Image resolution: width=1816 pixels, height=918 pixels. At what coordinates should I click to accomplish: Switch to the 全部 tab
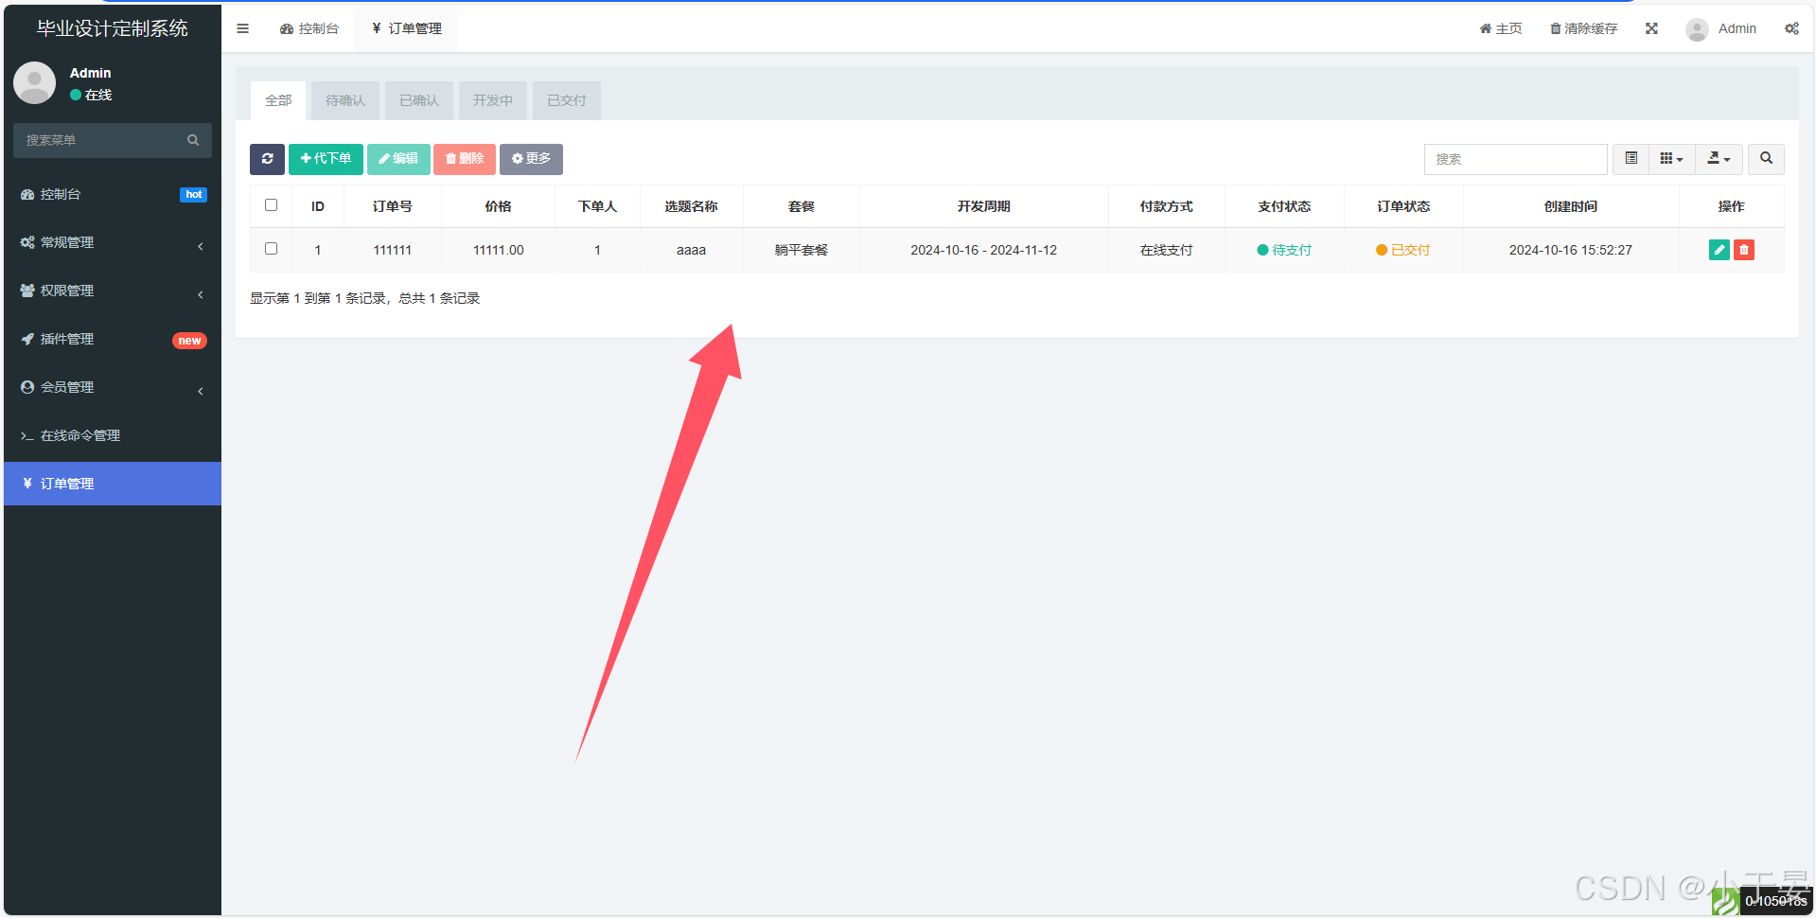[278, 100]
